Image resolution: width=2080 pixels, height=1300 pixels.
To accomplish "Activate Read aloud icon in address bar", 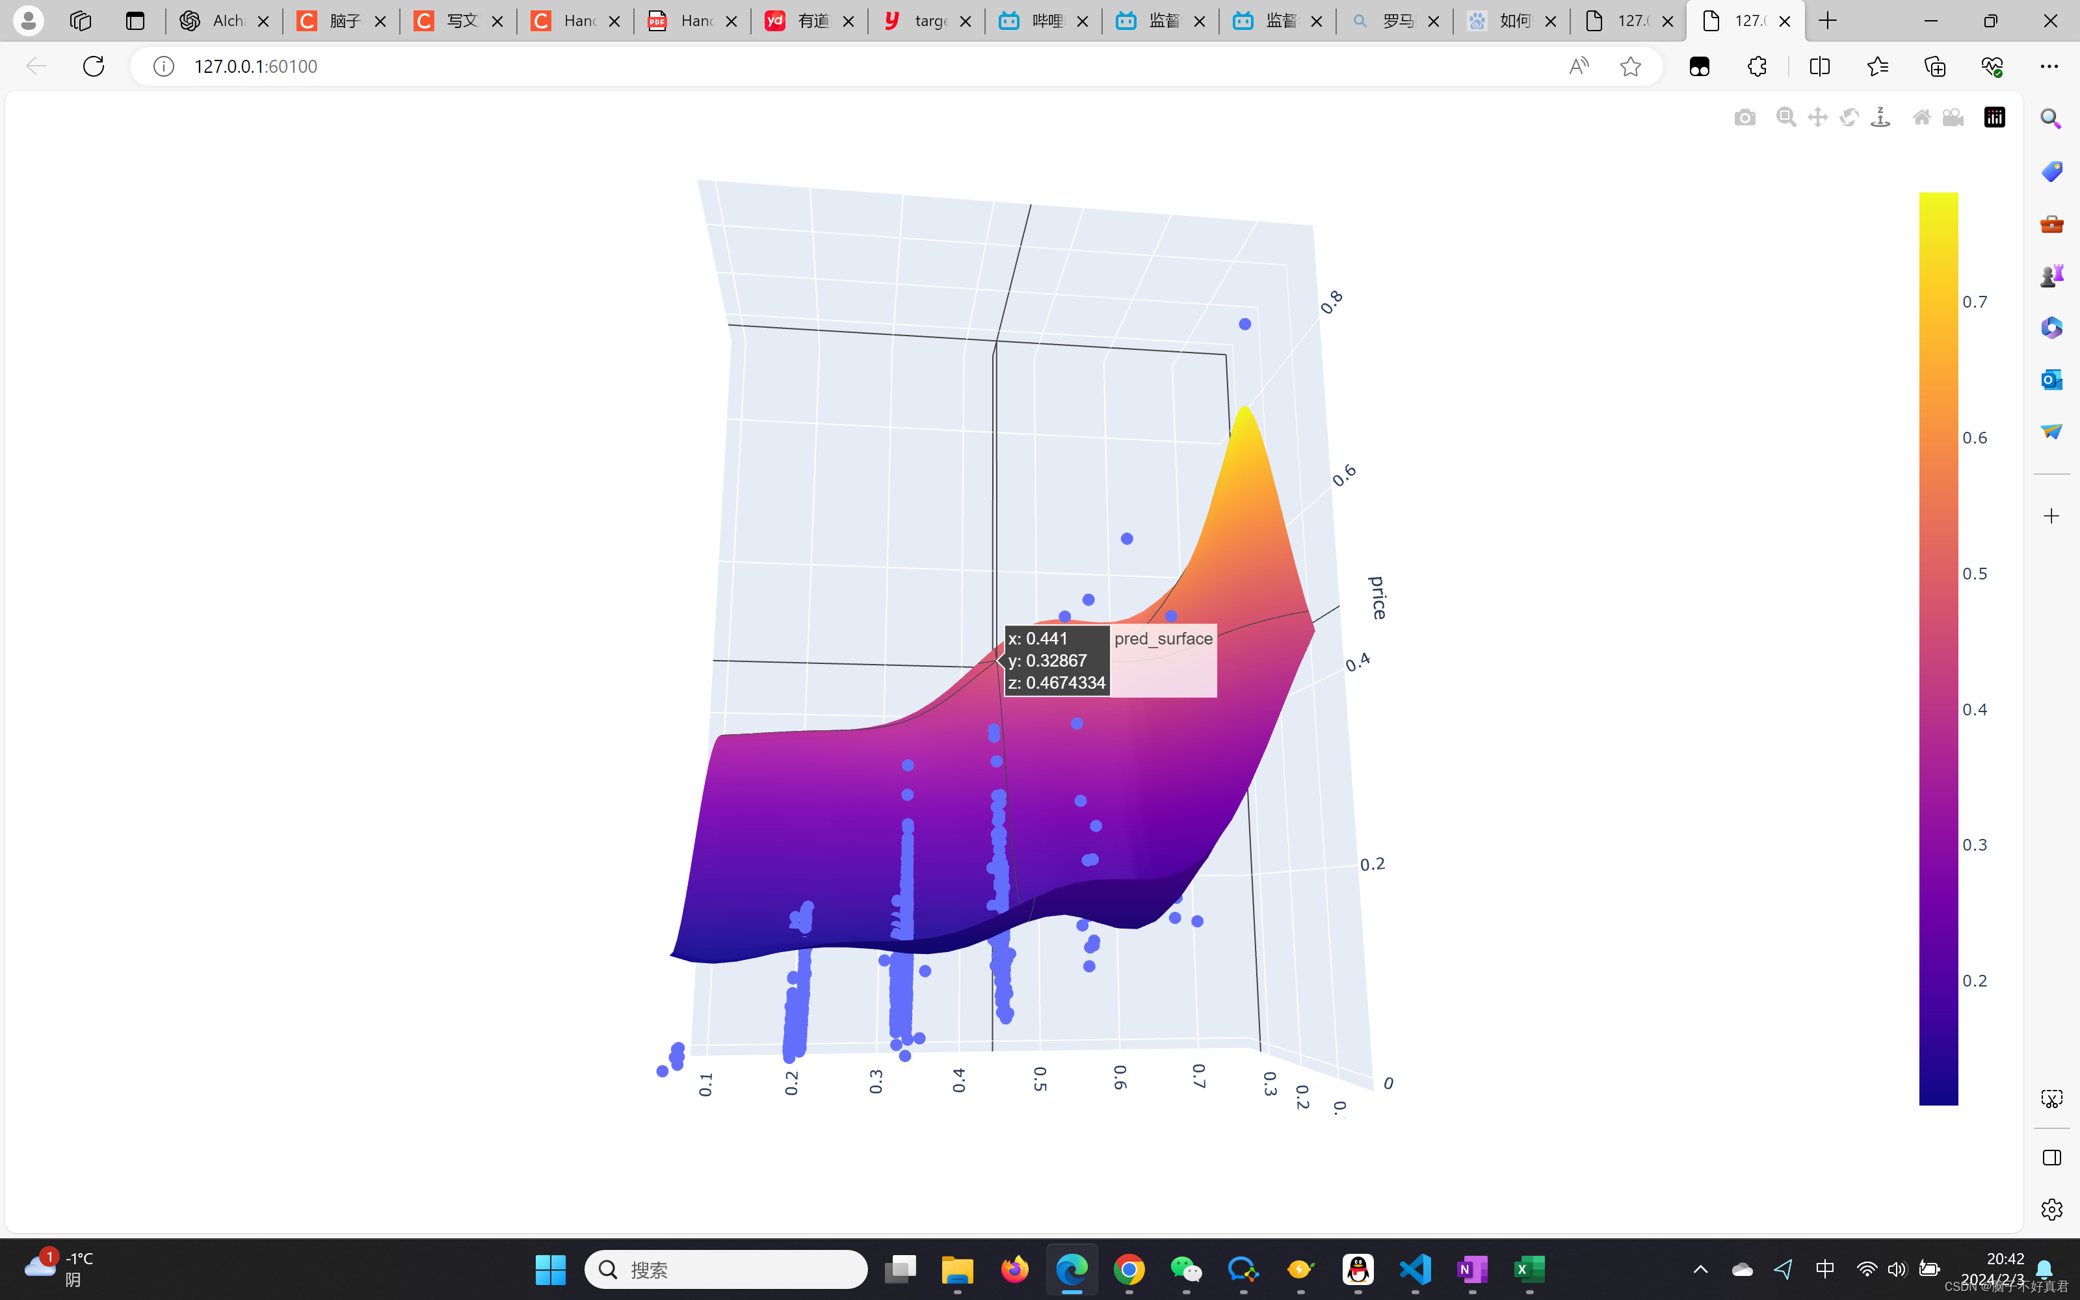I will (1579, 66).
